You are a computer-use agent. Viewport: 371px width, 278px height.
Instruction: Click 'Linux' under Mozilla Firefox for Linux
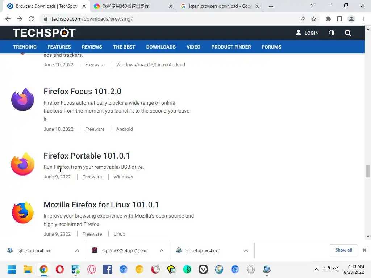tap(119, 234)
